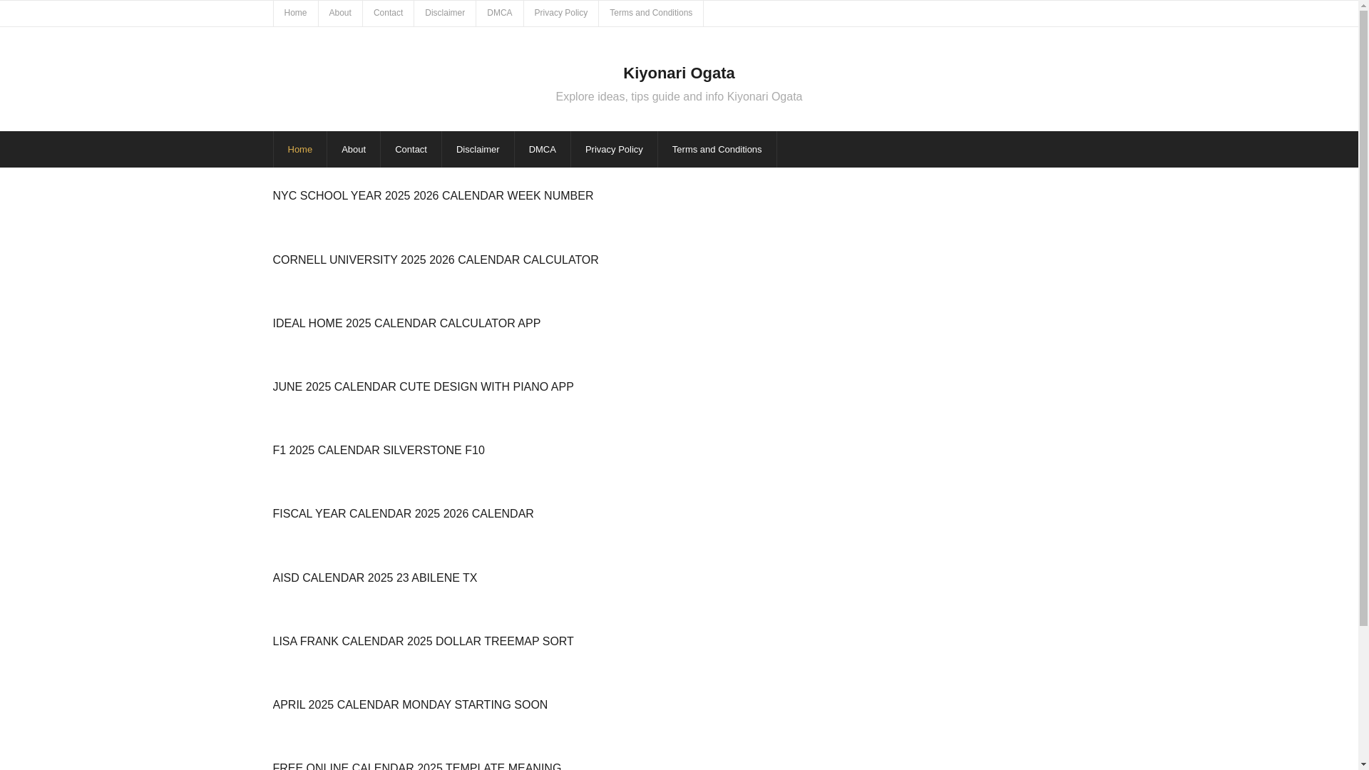Select Disclaimer in dark navigation menu
1369x770 pixels.
(x=478, y=149)
